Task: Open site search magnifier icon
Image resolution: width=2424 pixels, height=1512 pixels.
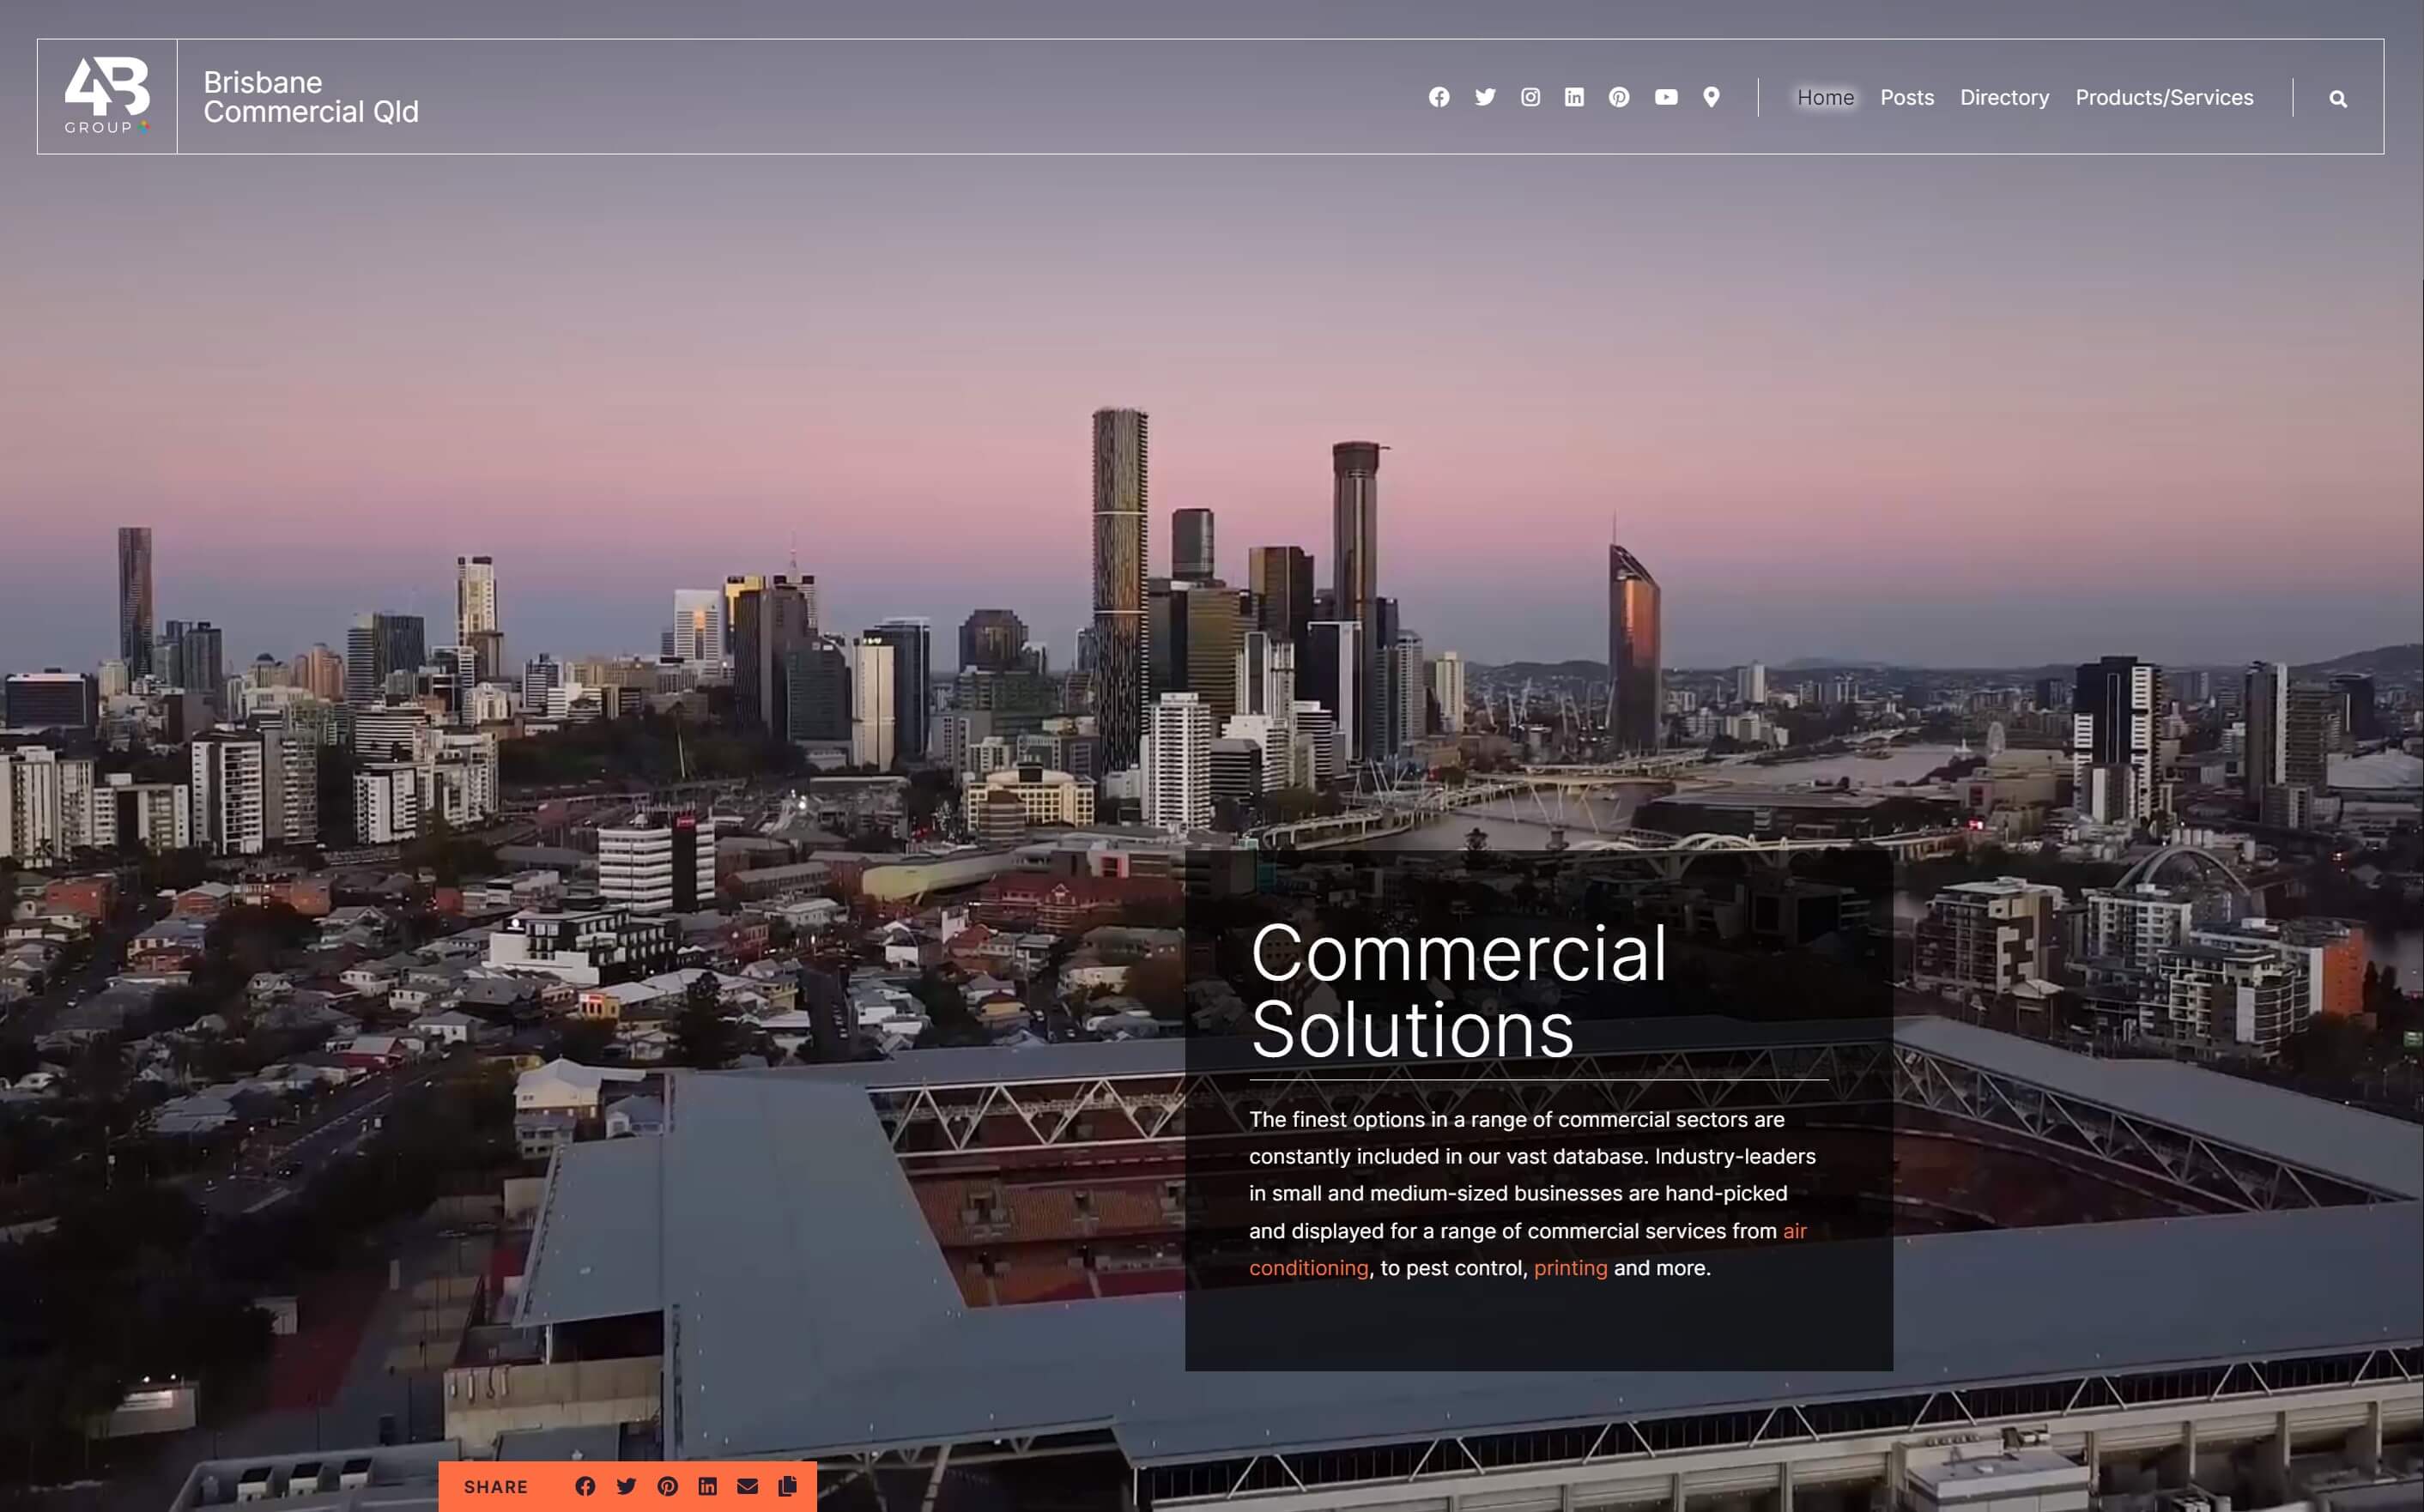Action: [x=2338, y=98]
